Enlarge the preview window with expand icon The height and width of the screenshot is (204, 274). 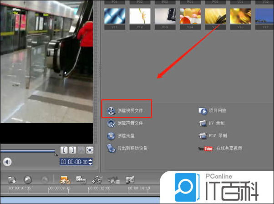[x=90, y=150]
